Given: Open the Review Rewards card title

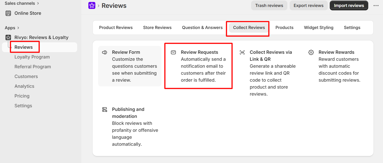Looking at the screenshot, I should click(336, 52).
